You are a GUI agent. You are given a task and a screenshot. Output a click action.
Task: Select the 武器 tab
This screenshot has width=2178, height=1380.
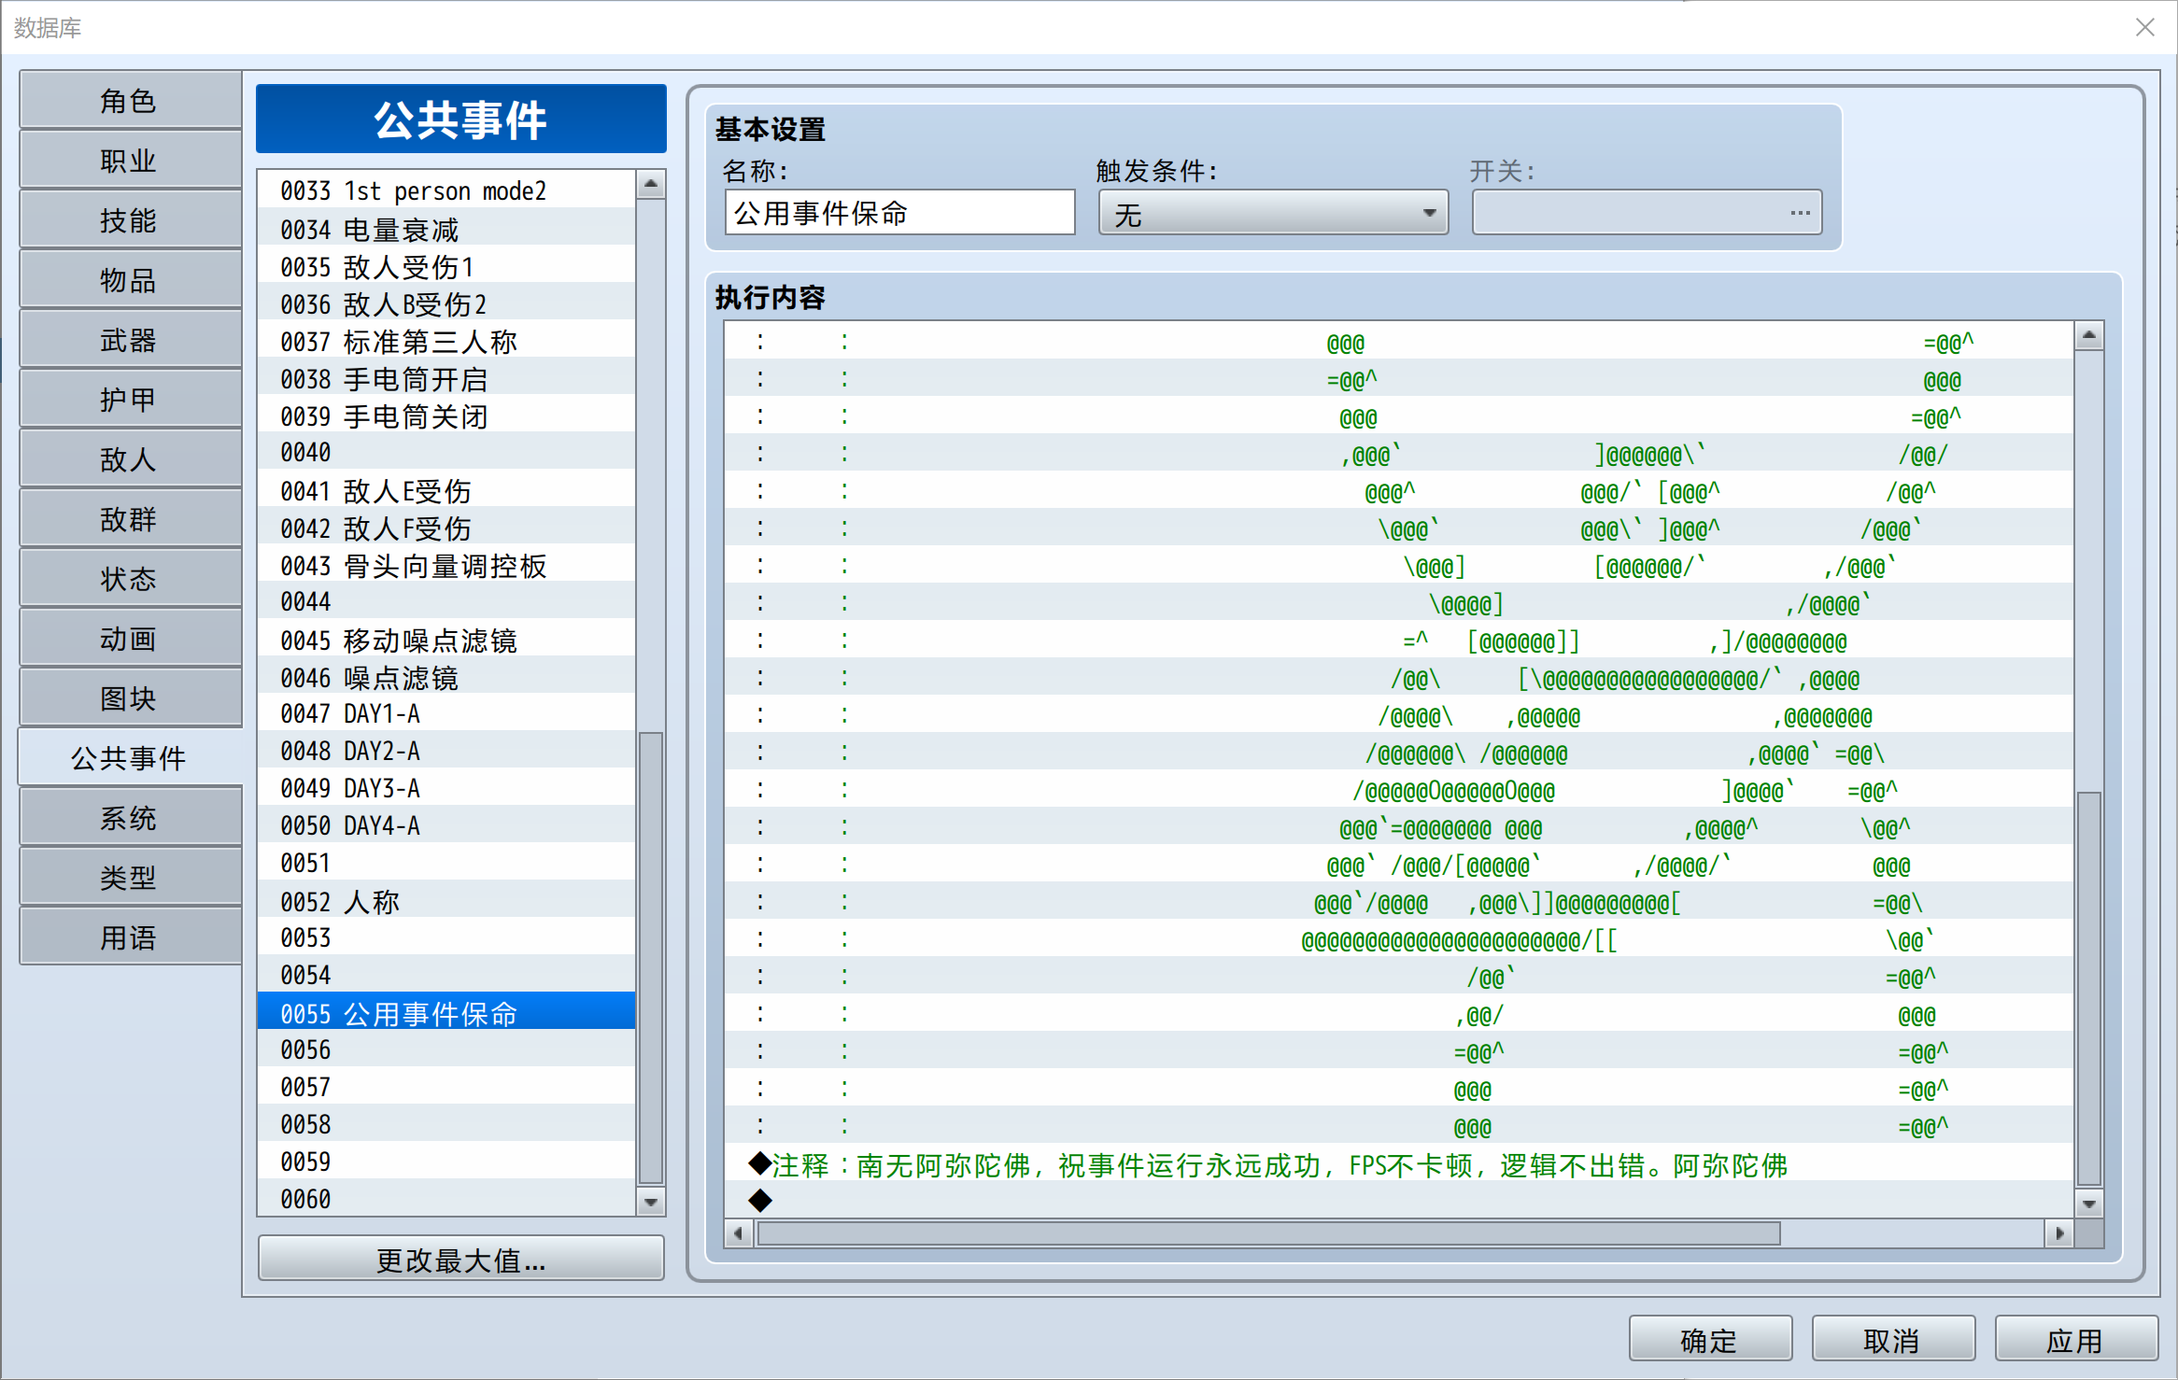point(130,340)
